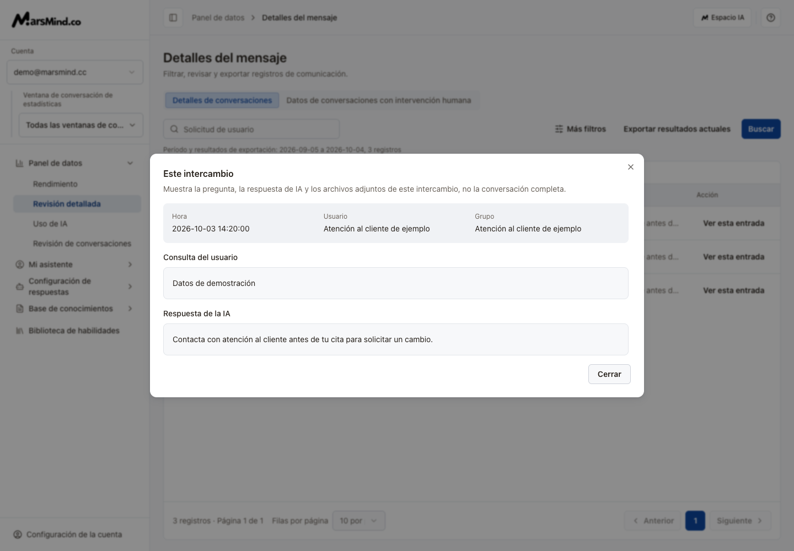Open the 10 por rows-per-page dropdown
This screenshot has height=551, width=794.
pos(359,521)
